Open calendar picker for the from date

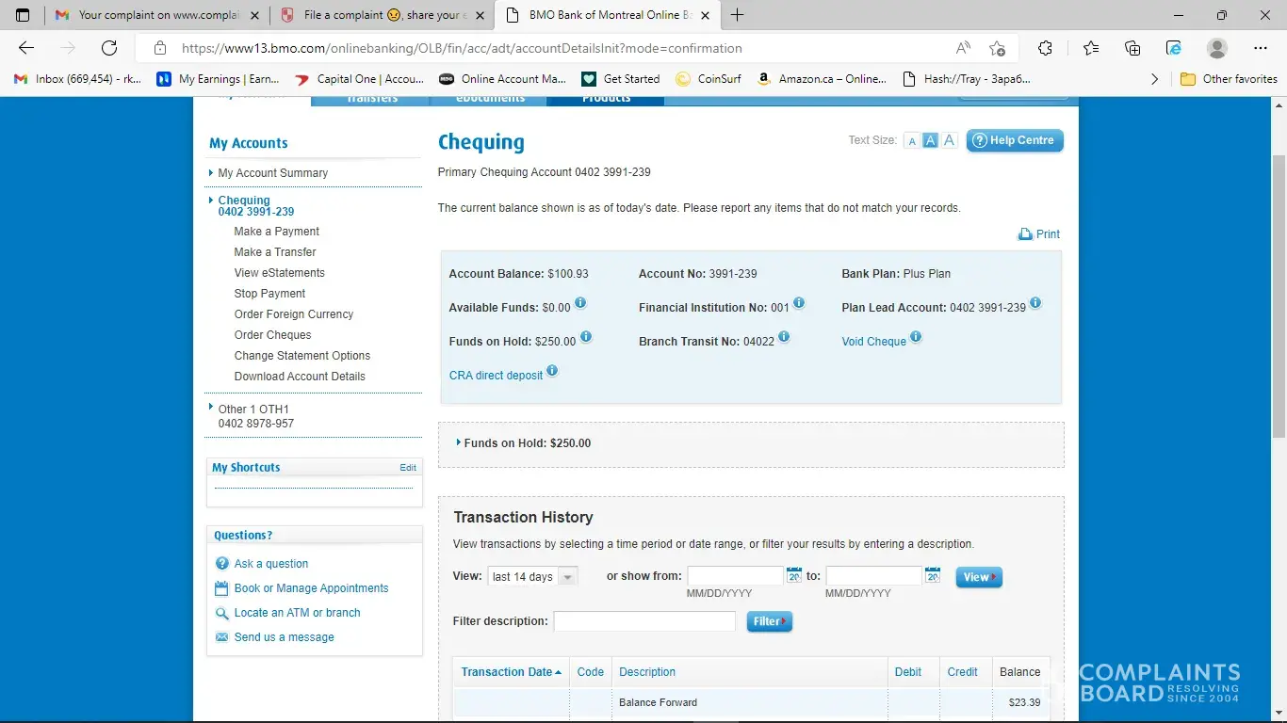click(x=794, y=575)
